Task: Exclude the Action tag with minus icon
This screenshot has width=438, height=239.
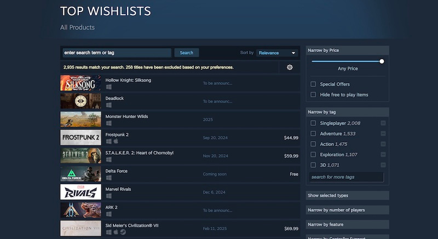Action: 383,144
